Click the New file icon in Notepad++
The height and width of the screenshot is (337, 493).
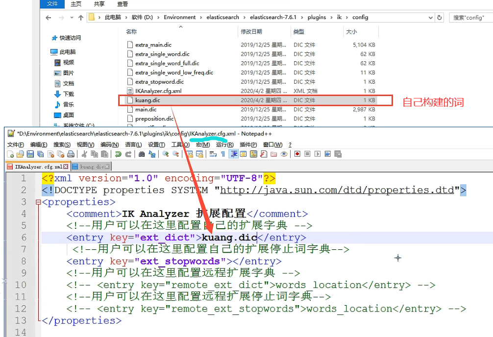tap(10, 154)
